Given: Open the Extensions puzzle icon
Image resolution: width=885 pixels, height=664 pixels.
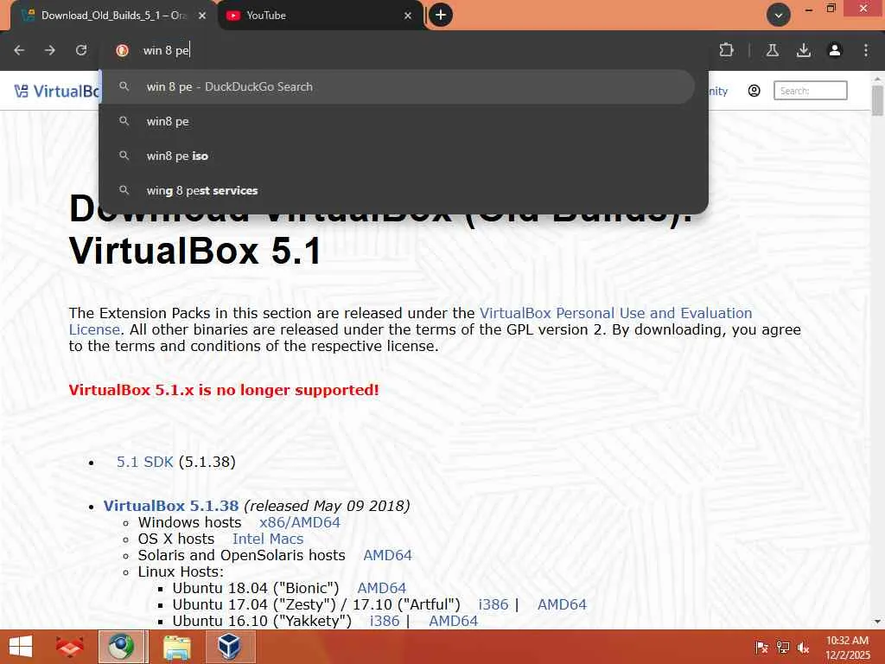Looking at the screenshot, I should point(726,50).
